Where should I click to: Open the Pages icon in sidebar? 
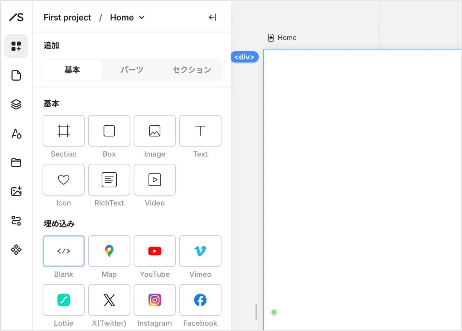(16, 76)
